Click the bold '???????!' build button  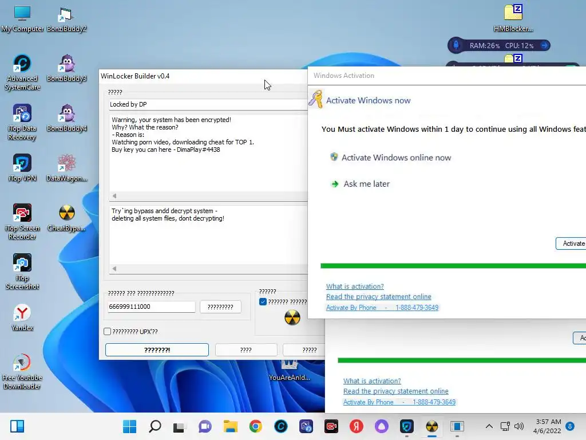tap(157, 350)
